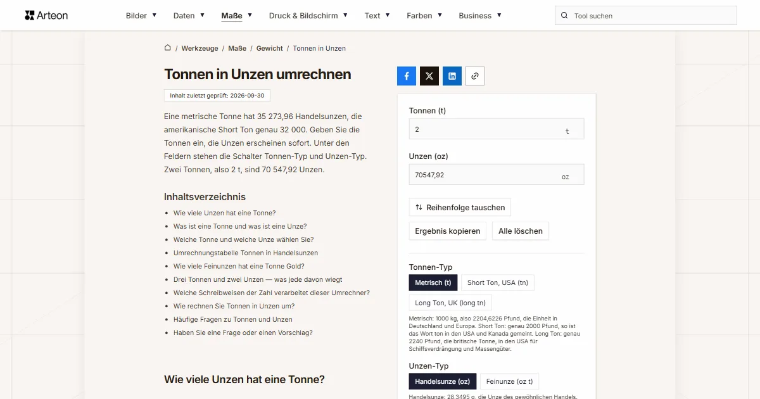Jump to Welche Tonne und welche Unze
Viewport: 760px width, 399px height.
[244, 239]
